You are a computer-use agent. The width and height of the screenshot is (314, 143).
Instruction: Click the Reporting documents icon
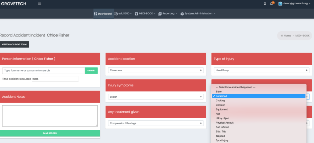160,14
